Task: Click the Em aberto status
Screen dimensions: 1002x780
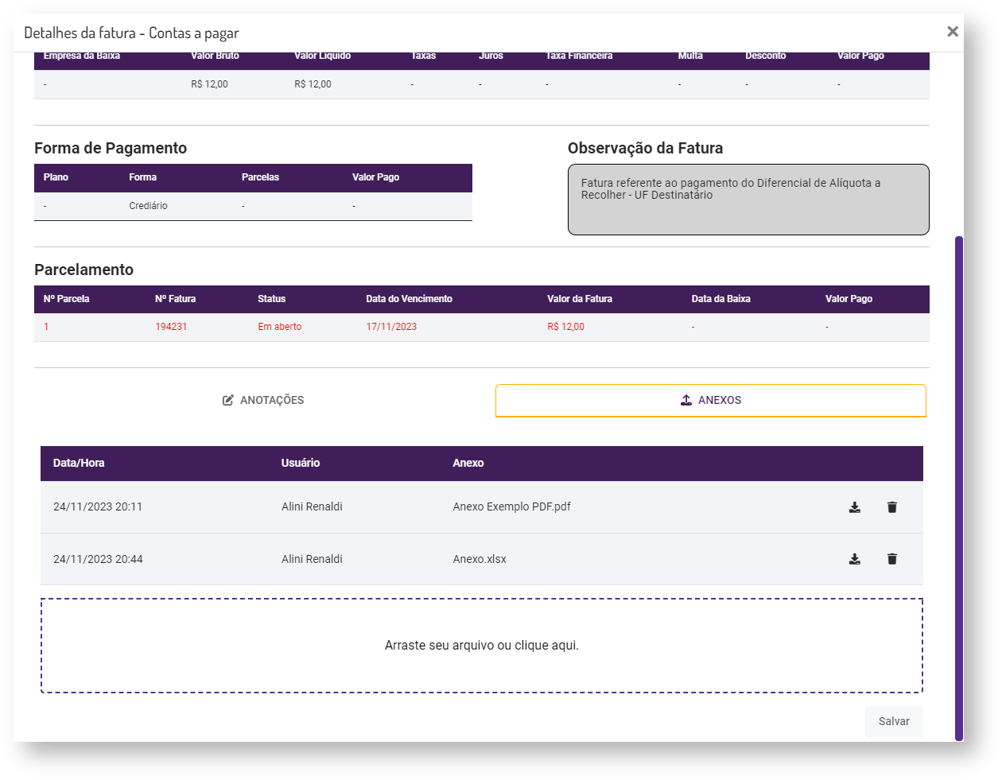Action: point(279,327)
